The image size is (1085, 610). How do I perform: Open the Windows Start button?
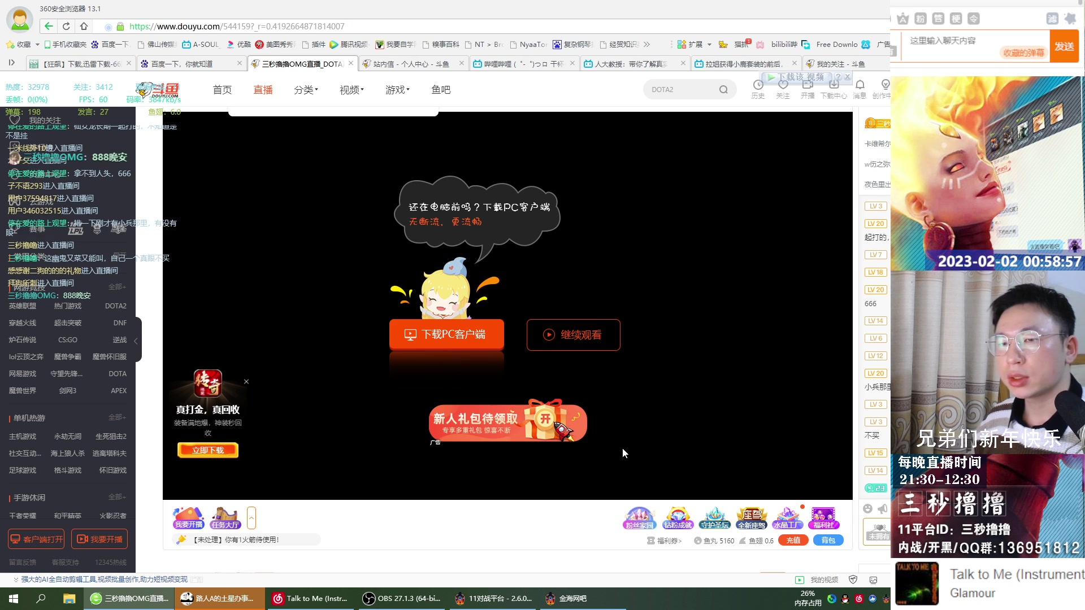click(x=14, y=598)
